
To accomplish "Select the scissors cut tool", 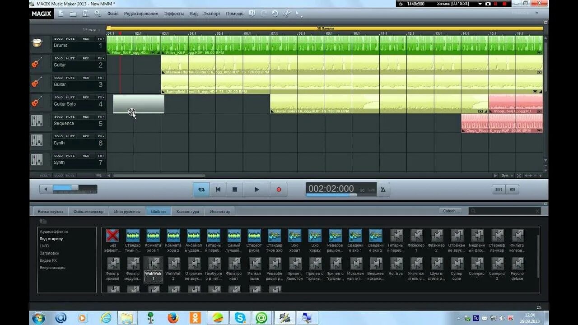I will [x=286, y=14].
